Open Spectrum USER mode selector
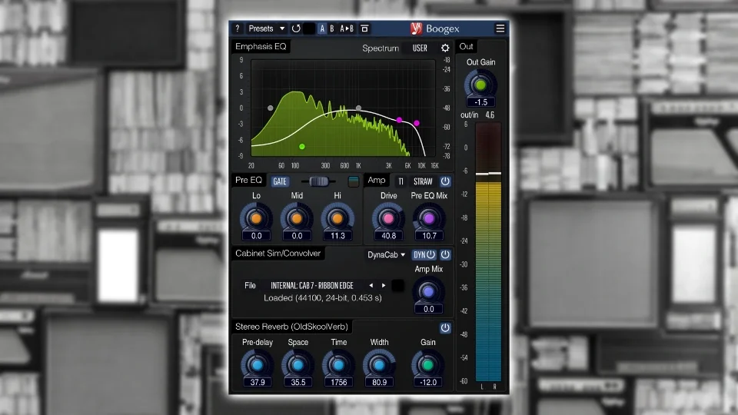Viewport: 738px width, 415px height. click(x=420, y=48)
